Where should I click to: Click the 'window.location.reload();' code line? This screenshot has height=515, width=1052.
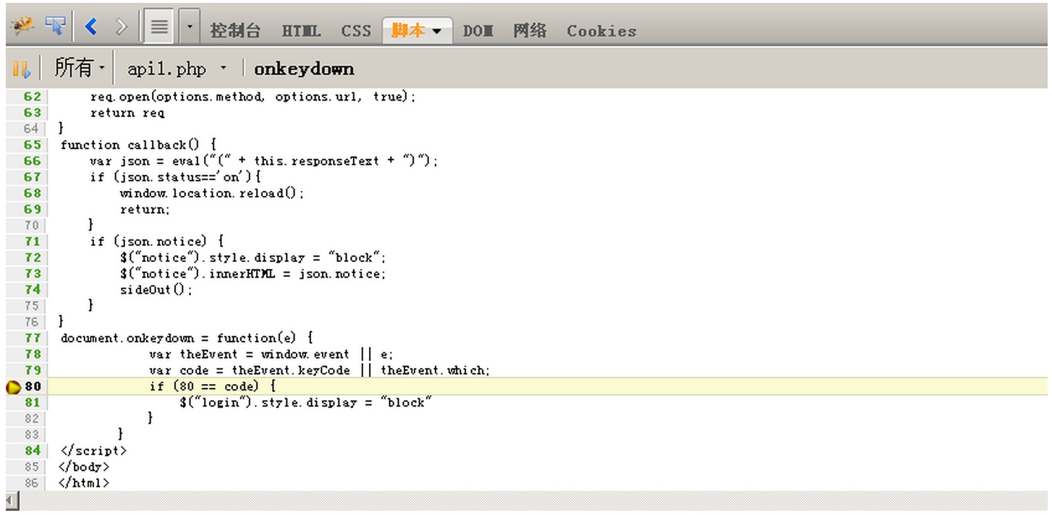coord(212,193)
